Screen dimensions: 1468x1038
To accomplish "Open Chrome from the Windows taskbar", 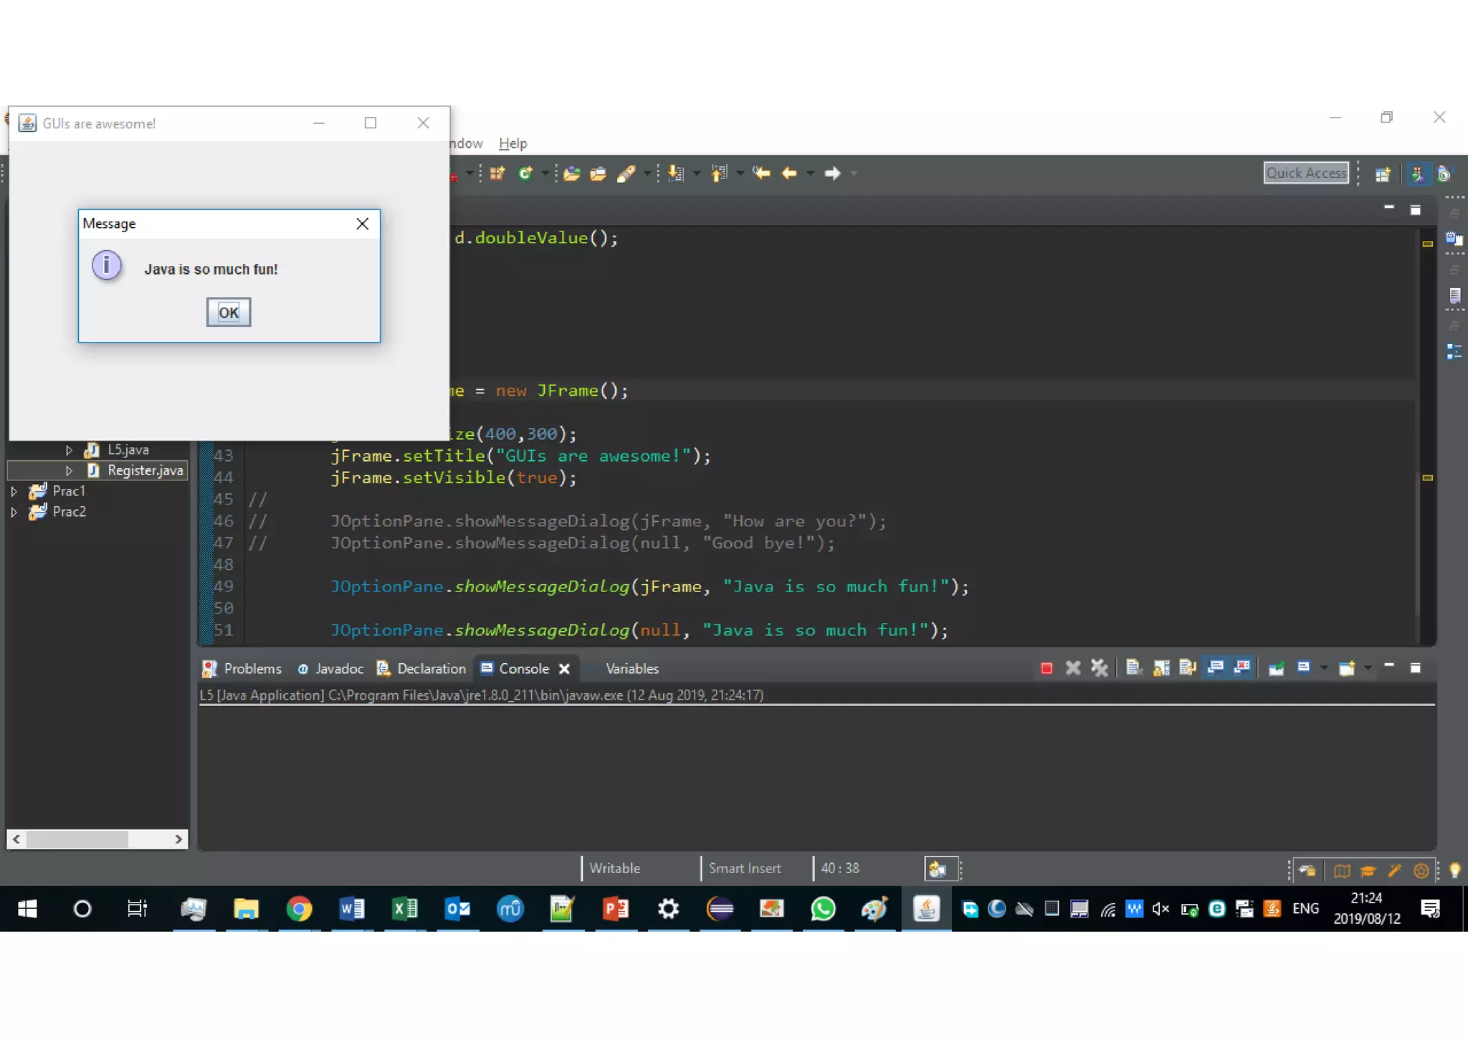I will pos(299,909).
